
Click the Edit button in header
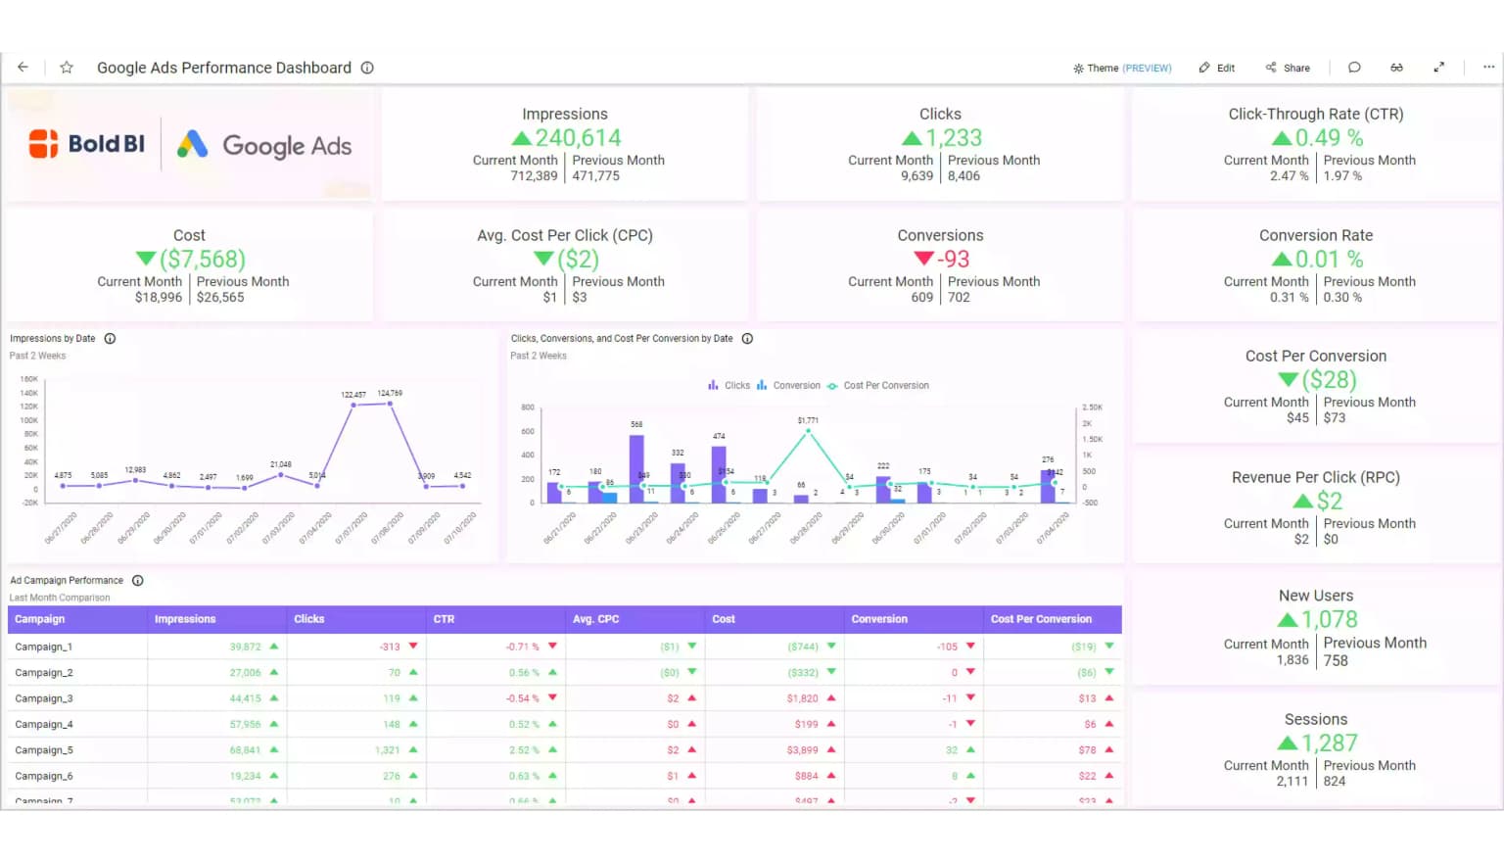point(1217,69)
